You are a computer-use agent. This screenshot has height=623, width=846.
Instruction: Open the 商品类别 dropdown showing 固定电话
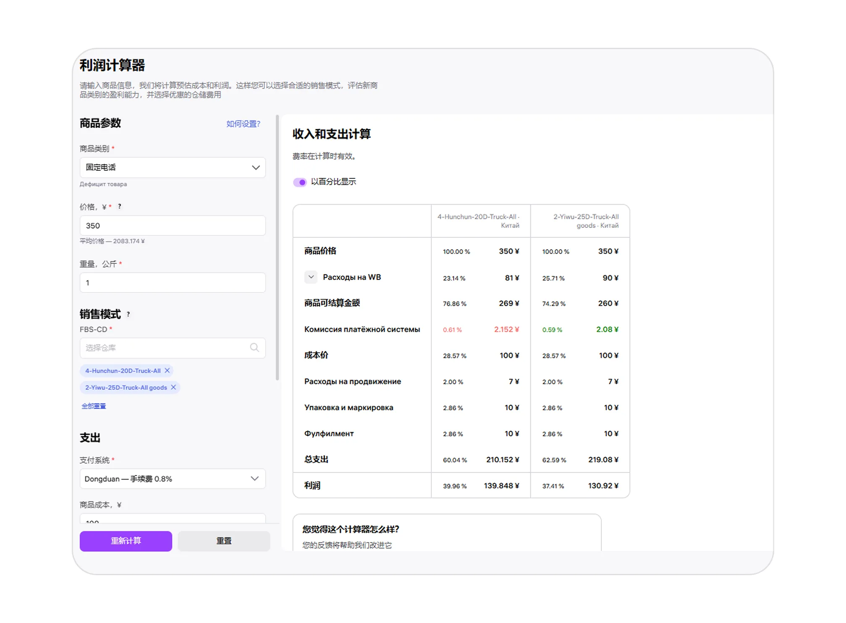(172, 167)
